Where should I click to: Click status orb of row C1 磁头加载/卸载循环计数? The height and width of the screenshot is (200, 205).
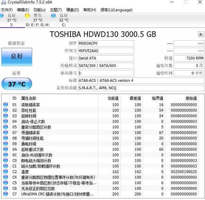(5, 166)
